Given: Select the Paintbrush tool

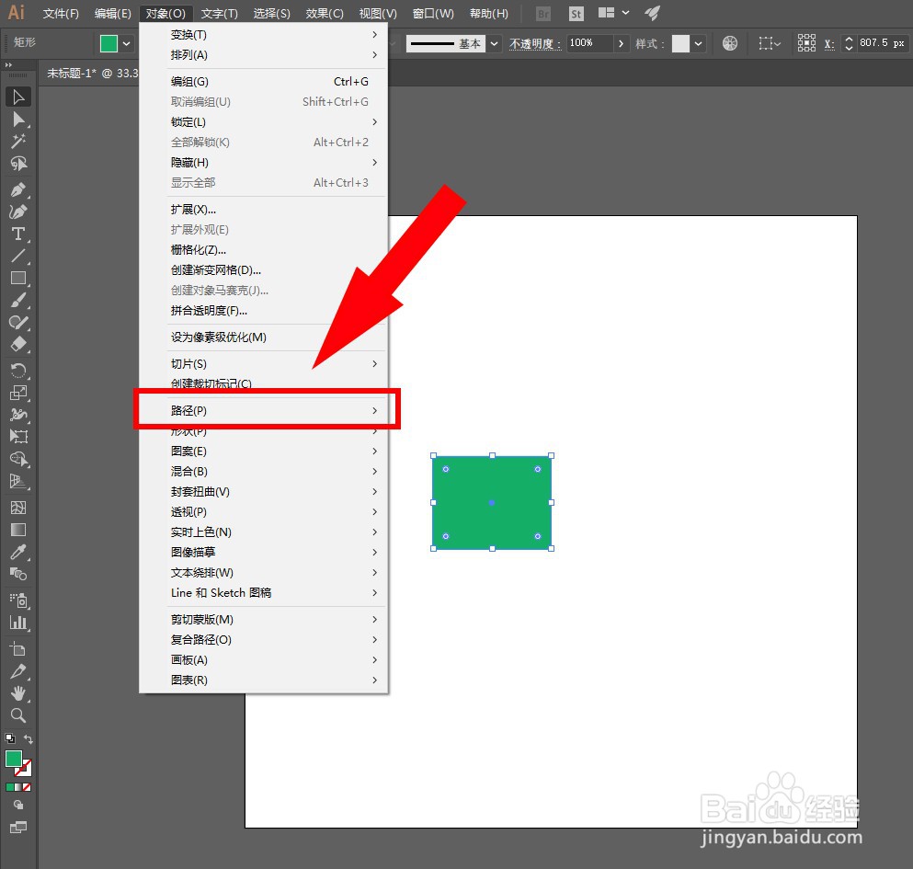Looking at the screenshot, I should (18, 300).
